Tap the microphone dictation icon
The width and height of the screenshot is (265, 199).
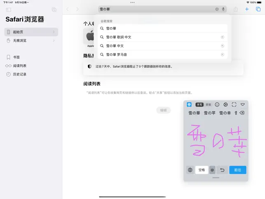click(x=223, y=9)
